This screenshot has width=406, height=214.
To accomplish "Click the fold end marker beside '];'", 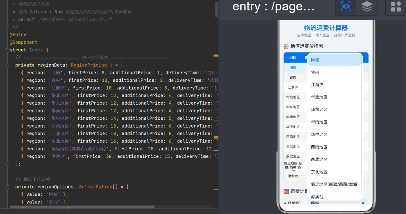I will click(8, 164).
